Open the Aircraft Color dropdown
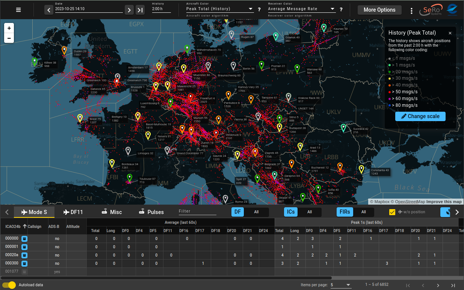 [x=220, y=9]
